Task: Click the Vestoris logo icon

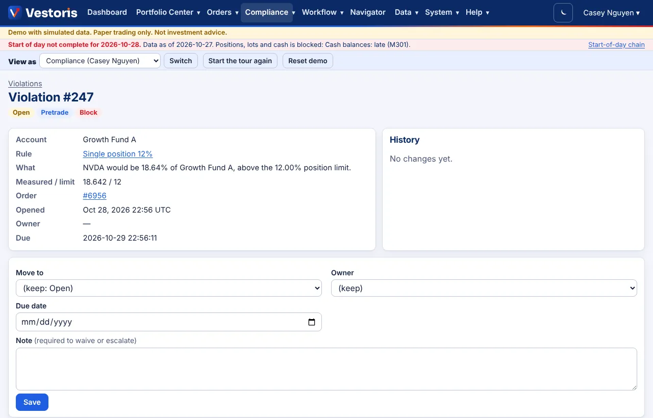Action: (15, 12)
